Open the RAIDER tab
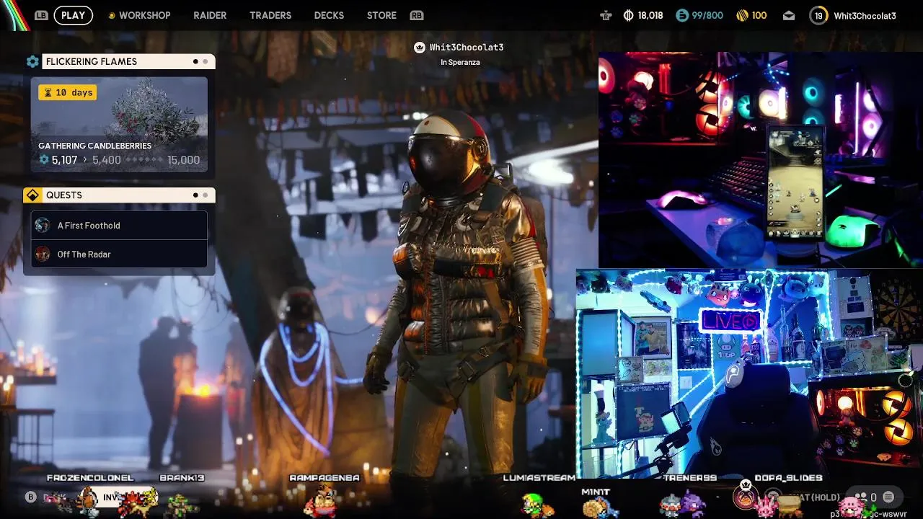The image size is (923, 519). pos(210,15)
